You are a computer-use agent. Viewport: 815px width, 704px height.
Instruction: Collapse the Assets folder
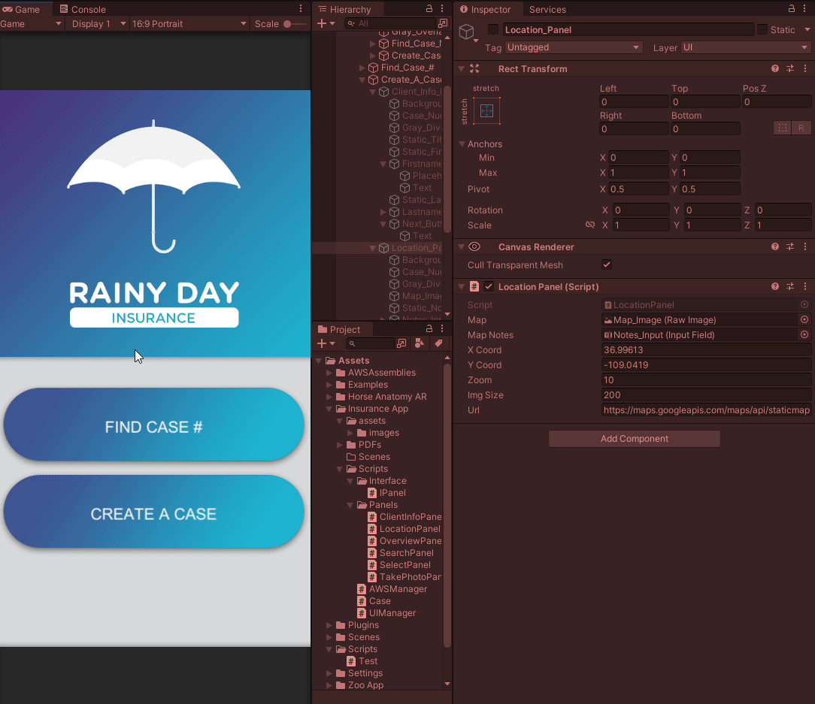(x=319, y=361)
